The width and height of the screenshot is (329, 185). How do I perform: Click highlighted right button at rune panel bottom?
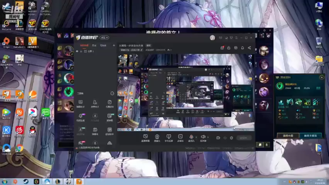click(310, 136)
